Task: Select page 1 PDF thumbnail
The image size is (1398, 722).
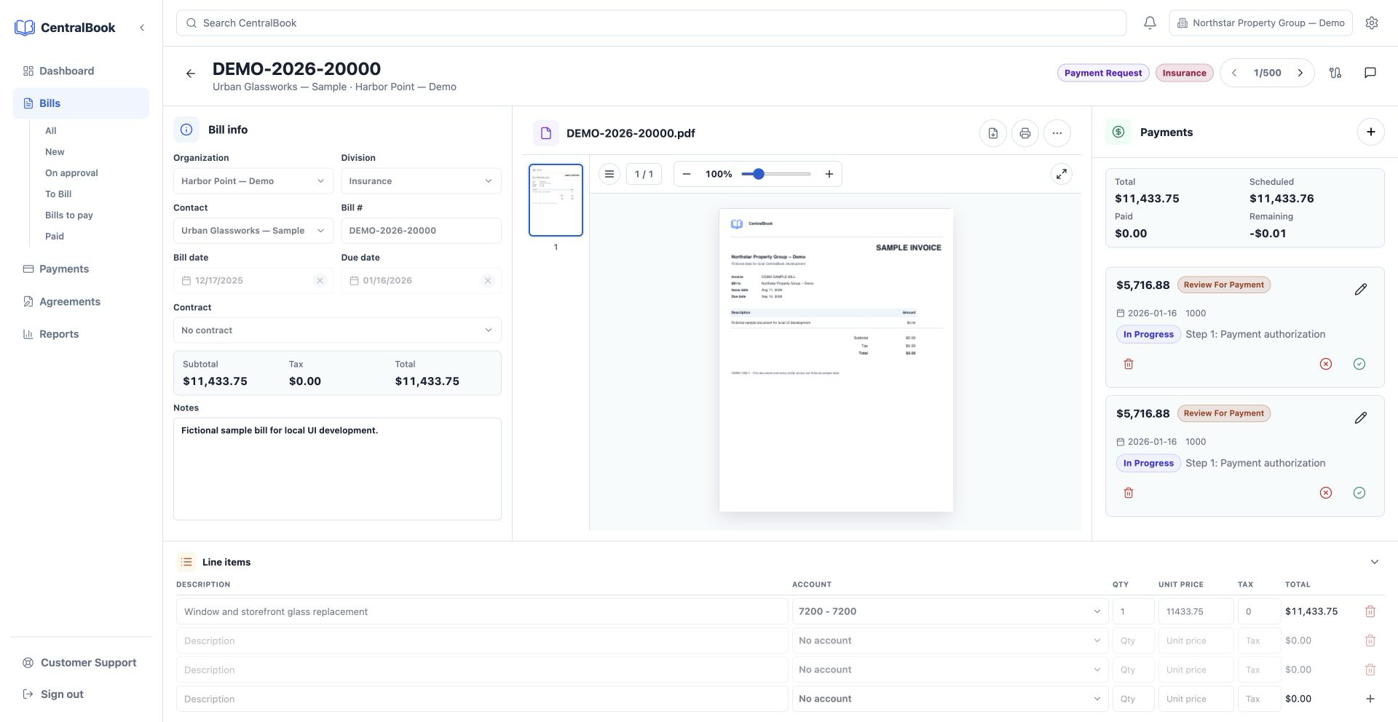Action: point(556,200)
